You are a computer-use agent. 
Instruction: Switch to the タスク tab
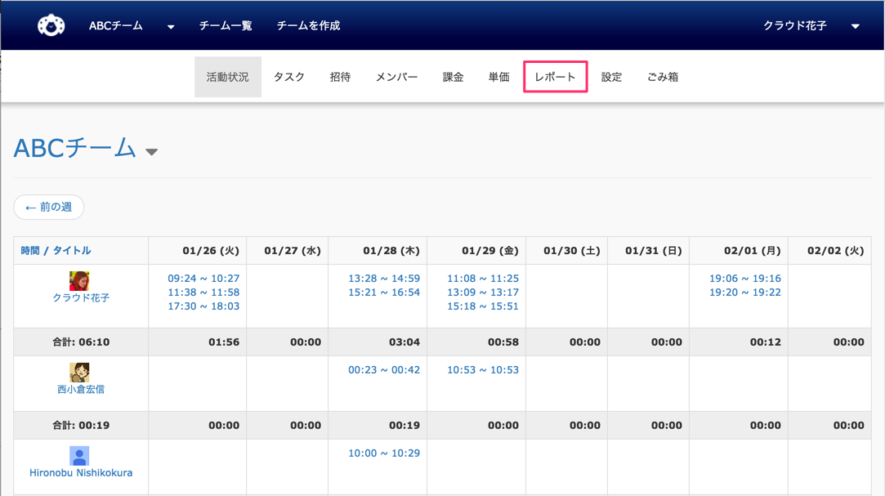coord(288,77)
